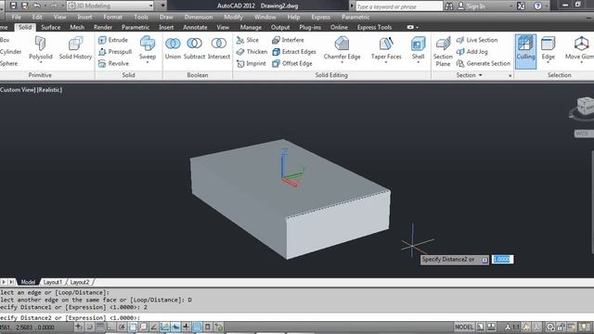Click the Box primitive button

pyautogui.click(x=5, y=40)
